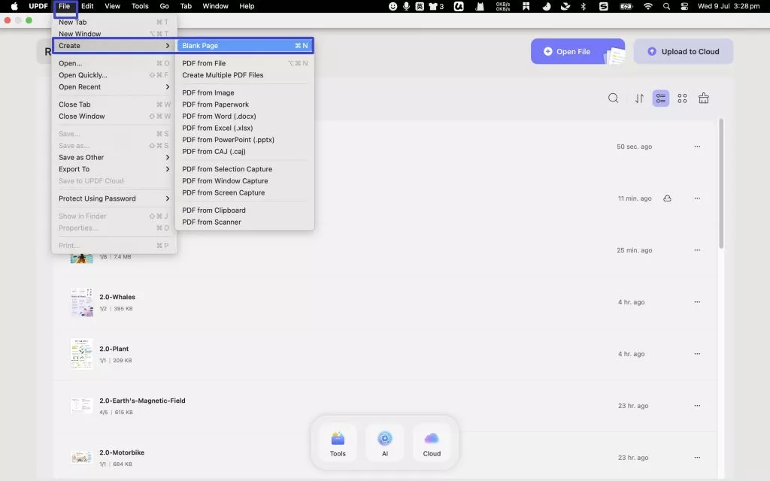Select Blank Page from Create submenu
The width and height of the screenshot is (770, 481).
click(x=244, y=46)
